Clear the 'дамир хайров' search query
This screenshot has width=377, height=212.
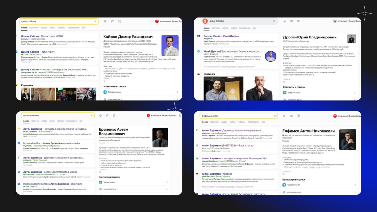[x=96, y=21]
